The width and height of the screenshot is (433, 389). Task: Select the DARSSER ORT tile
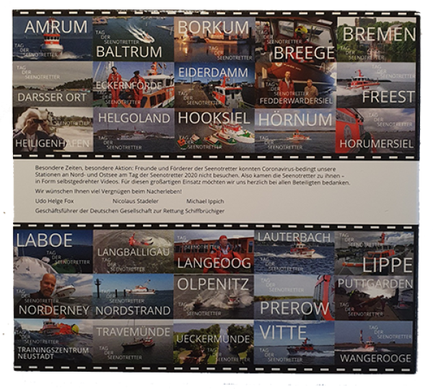[x=53, y=84]
